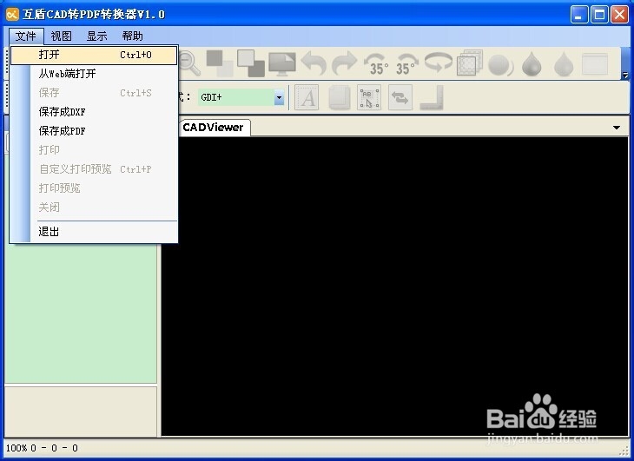634x461 pixels.
Task: Click the gray sphere icon
Action: (x=500, y=64)
